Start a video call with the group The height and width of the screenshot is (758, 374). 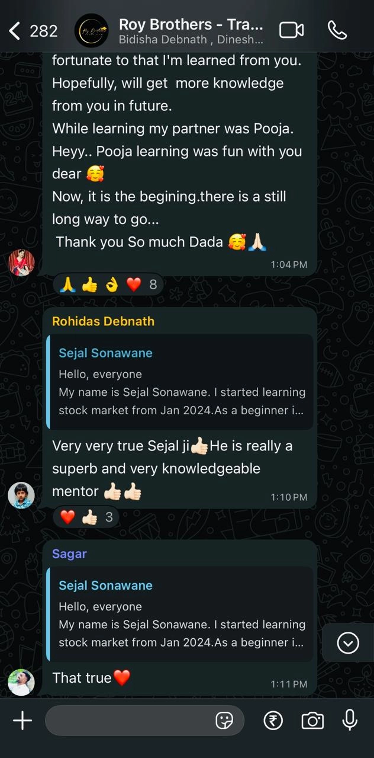tap(291, 30)
